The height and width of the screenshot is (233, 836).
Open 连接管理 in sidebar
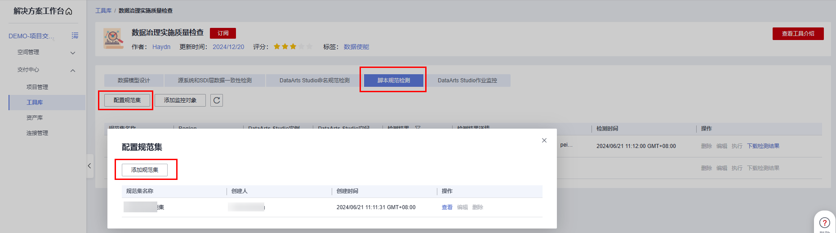37,133
